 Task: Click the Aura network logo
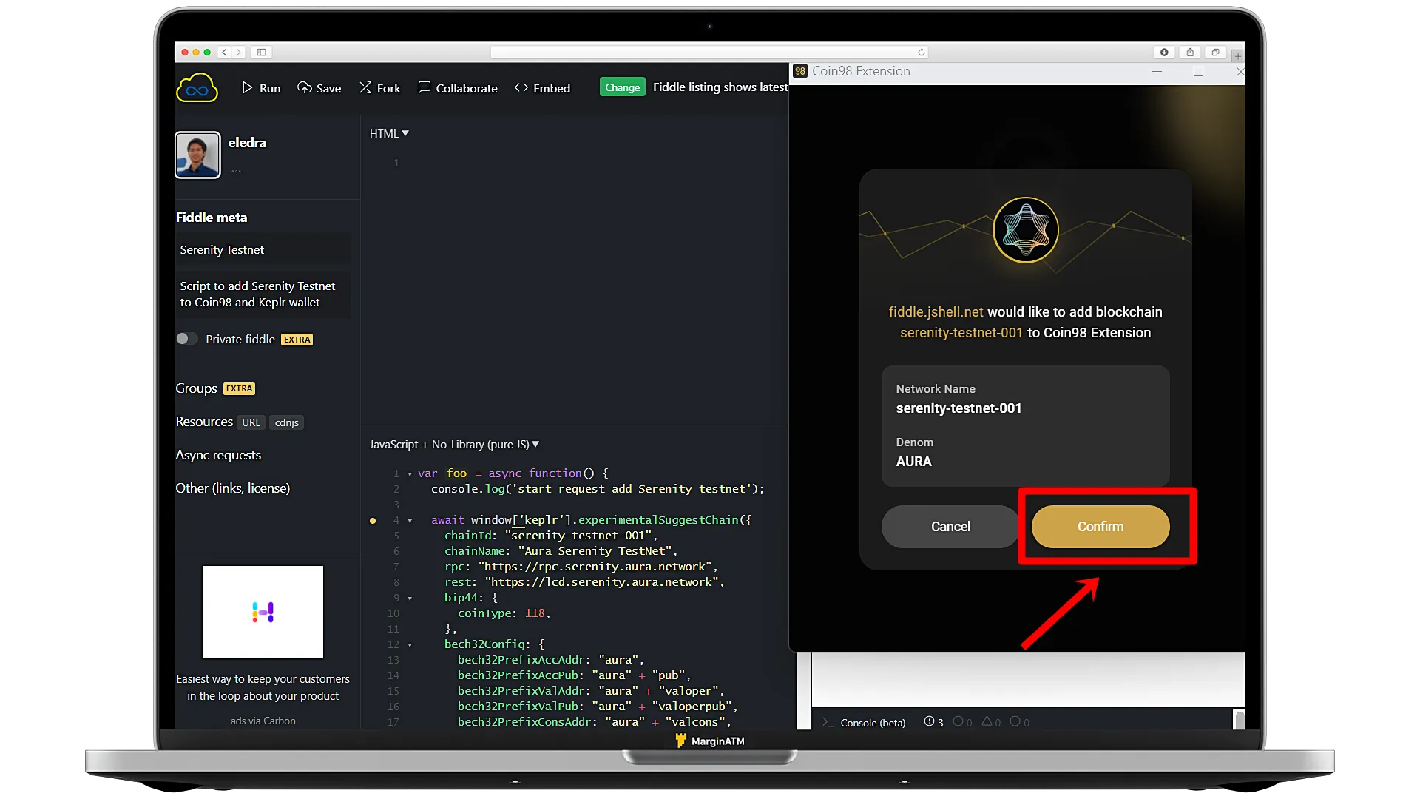pos(1026,230)
